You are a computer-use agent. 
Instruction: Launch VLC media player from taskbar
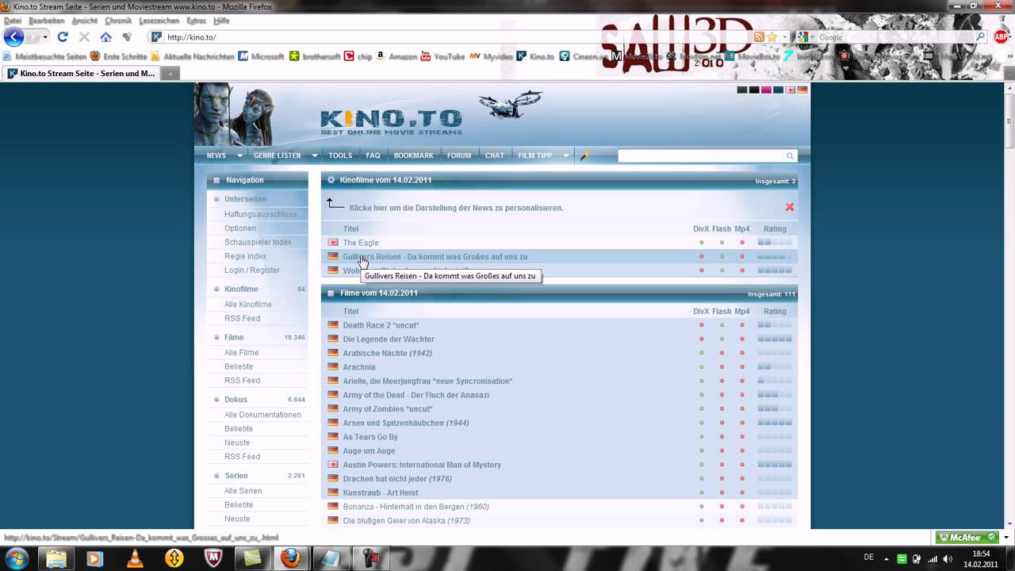point(135,558)
